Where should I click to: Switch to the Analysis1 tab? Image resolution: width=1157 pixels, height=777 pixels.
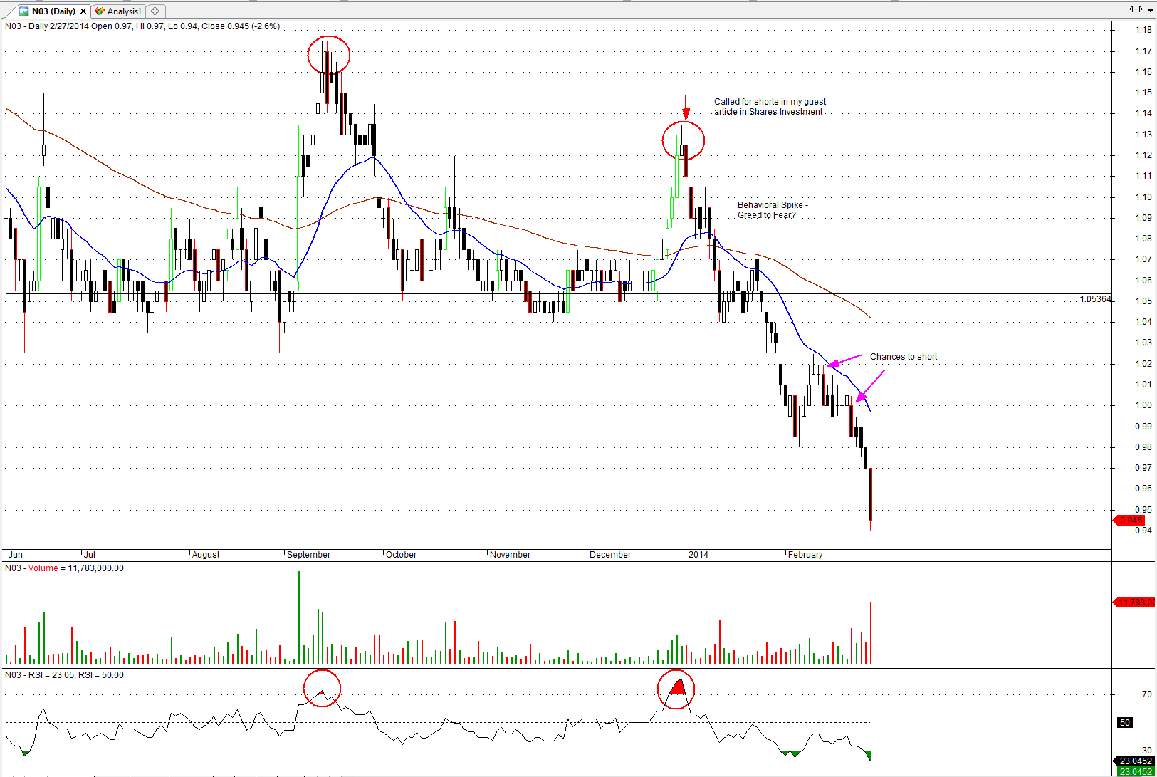coord(125,11)
